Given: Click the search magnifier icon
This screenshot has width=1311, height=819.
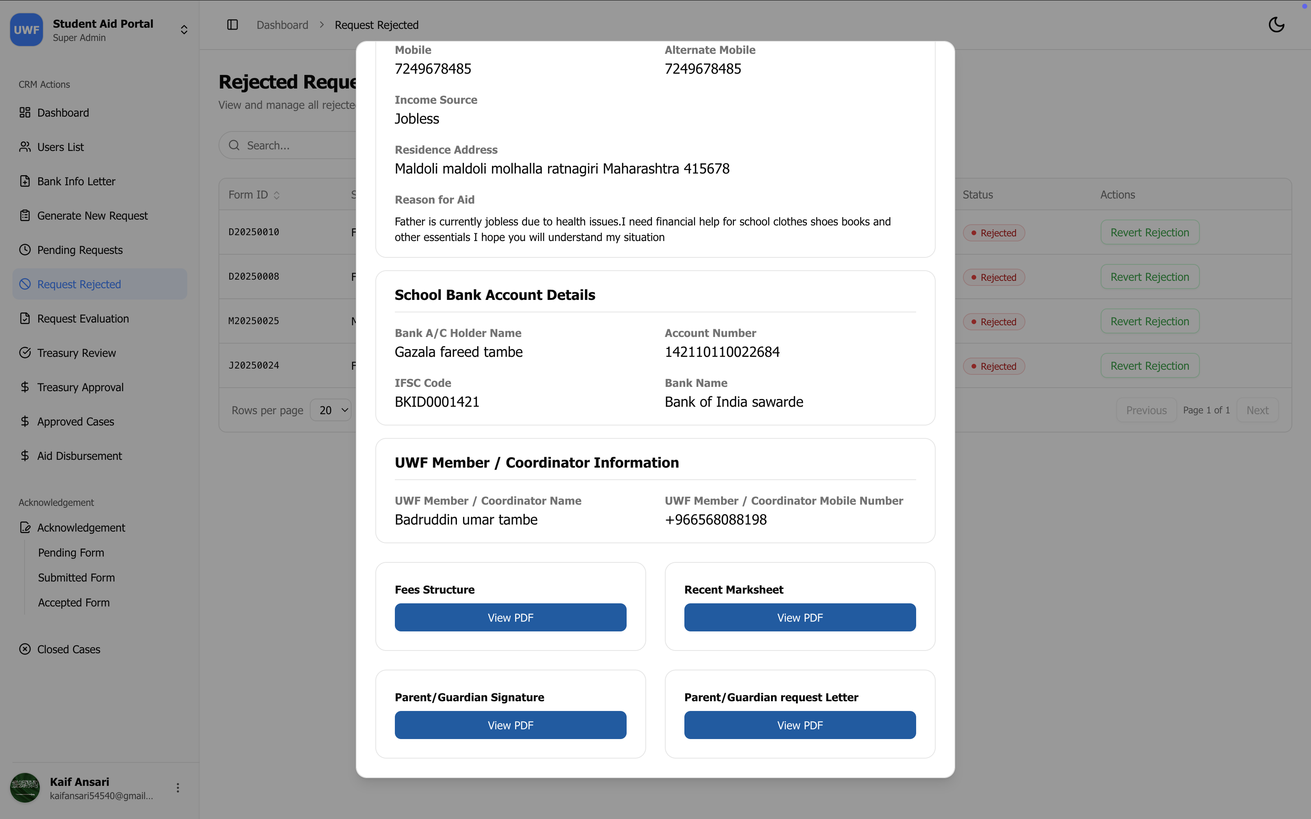Looking at the screenshot, I should click(x=234, y=145).
